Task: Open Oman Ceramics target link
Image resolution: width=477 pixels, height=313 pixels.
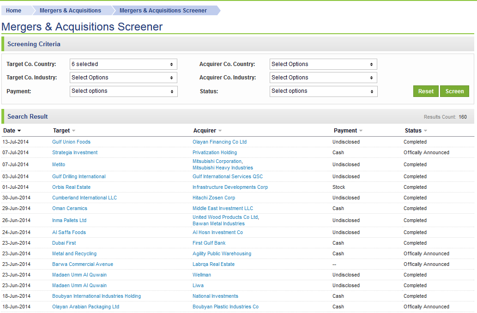Action: coord(70,208)
